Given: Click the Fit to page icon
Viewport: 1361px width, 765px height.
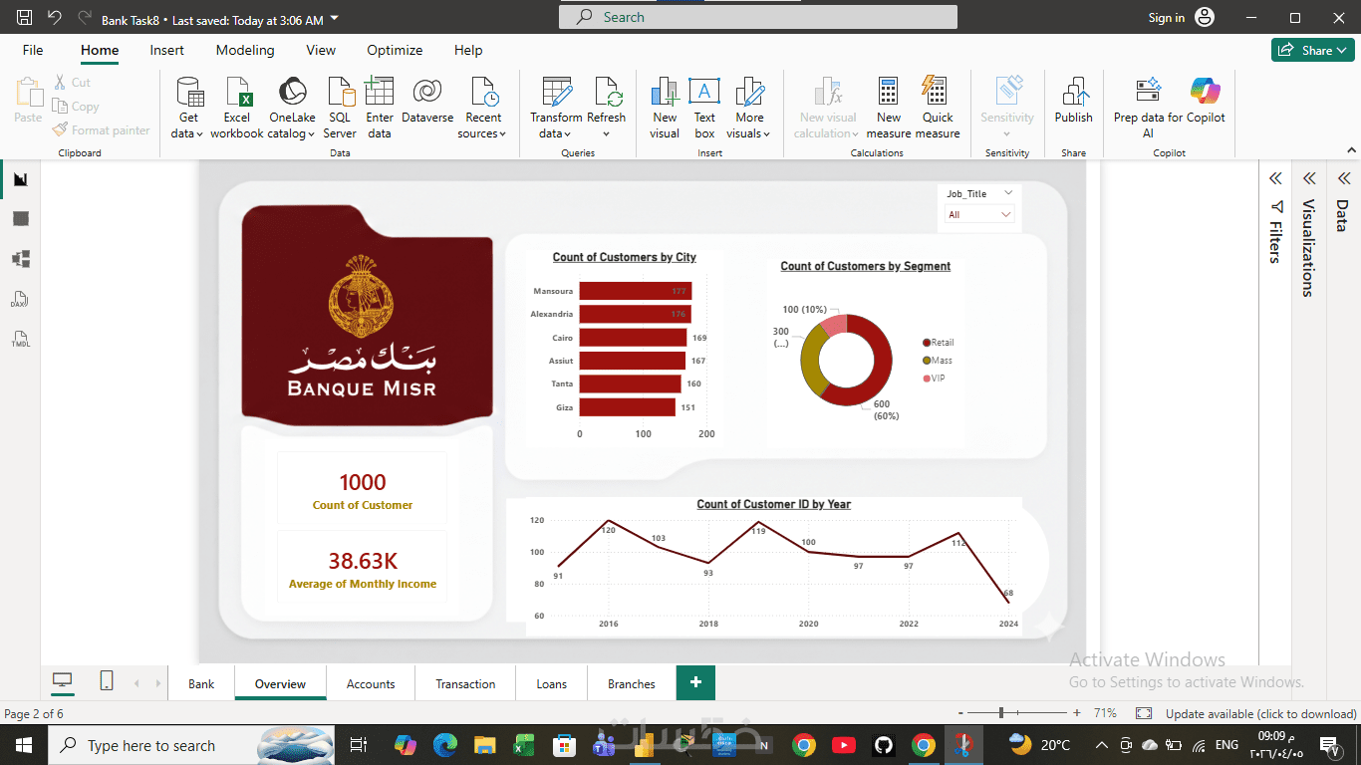Looking at the screenshot, I should click(1144, 713).
